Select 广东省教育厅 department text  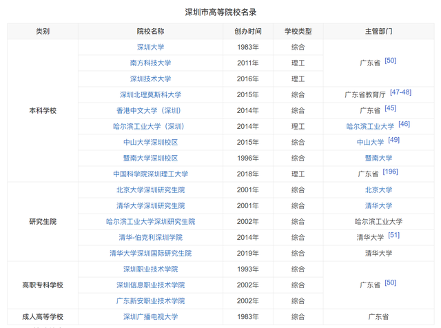pos(365,95)
